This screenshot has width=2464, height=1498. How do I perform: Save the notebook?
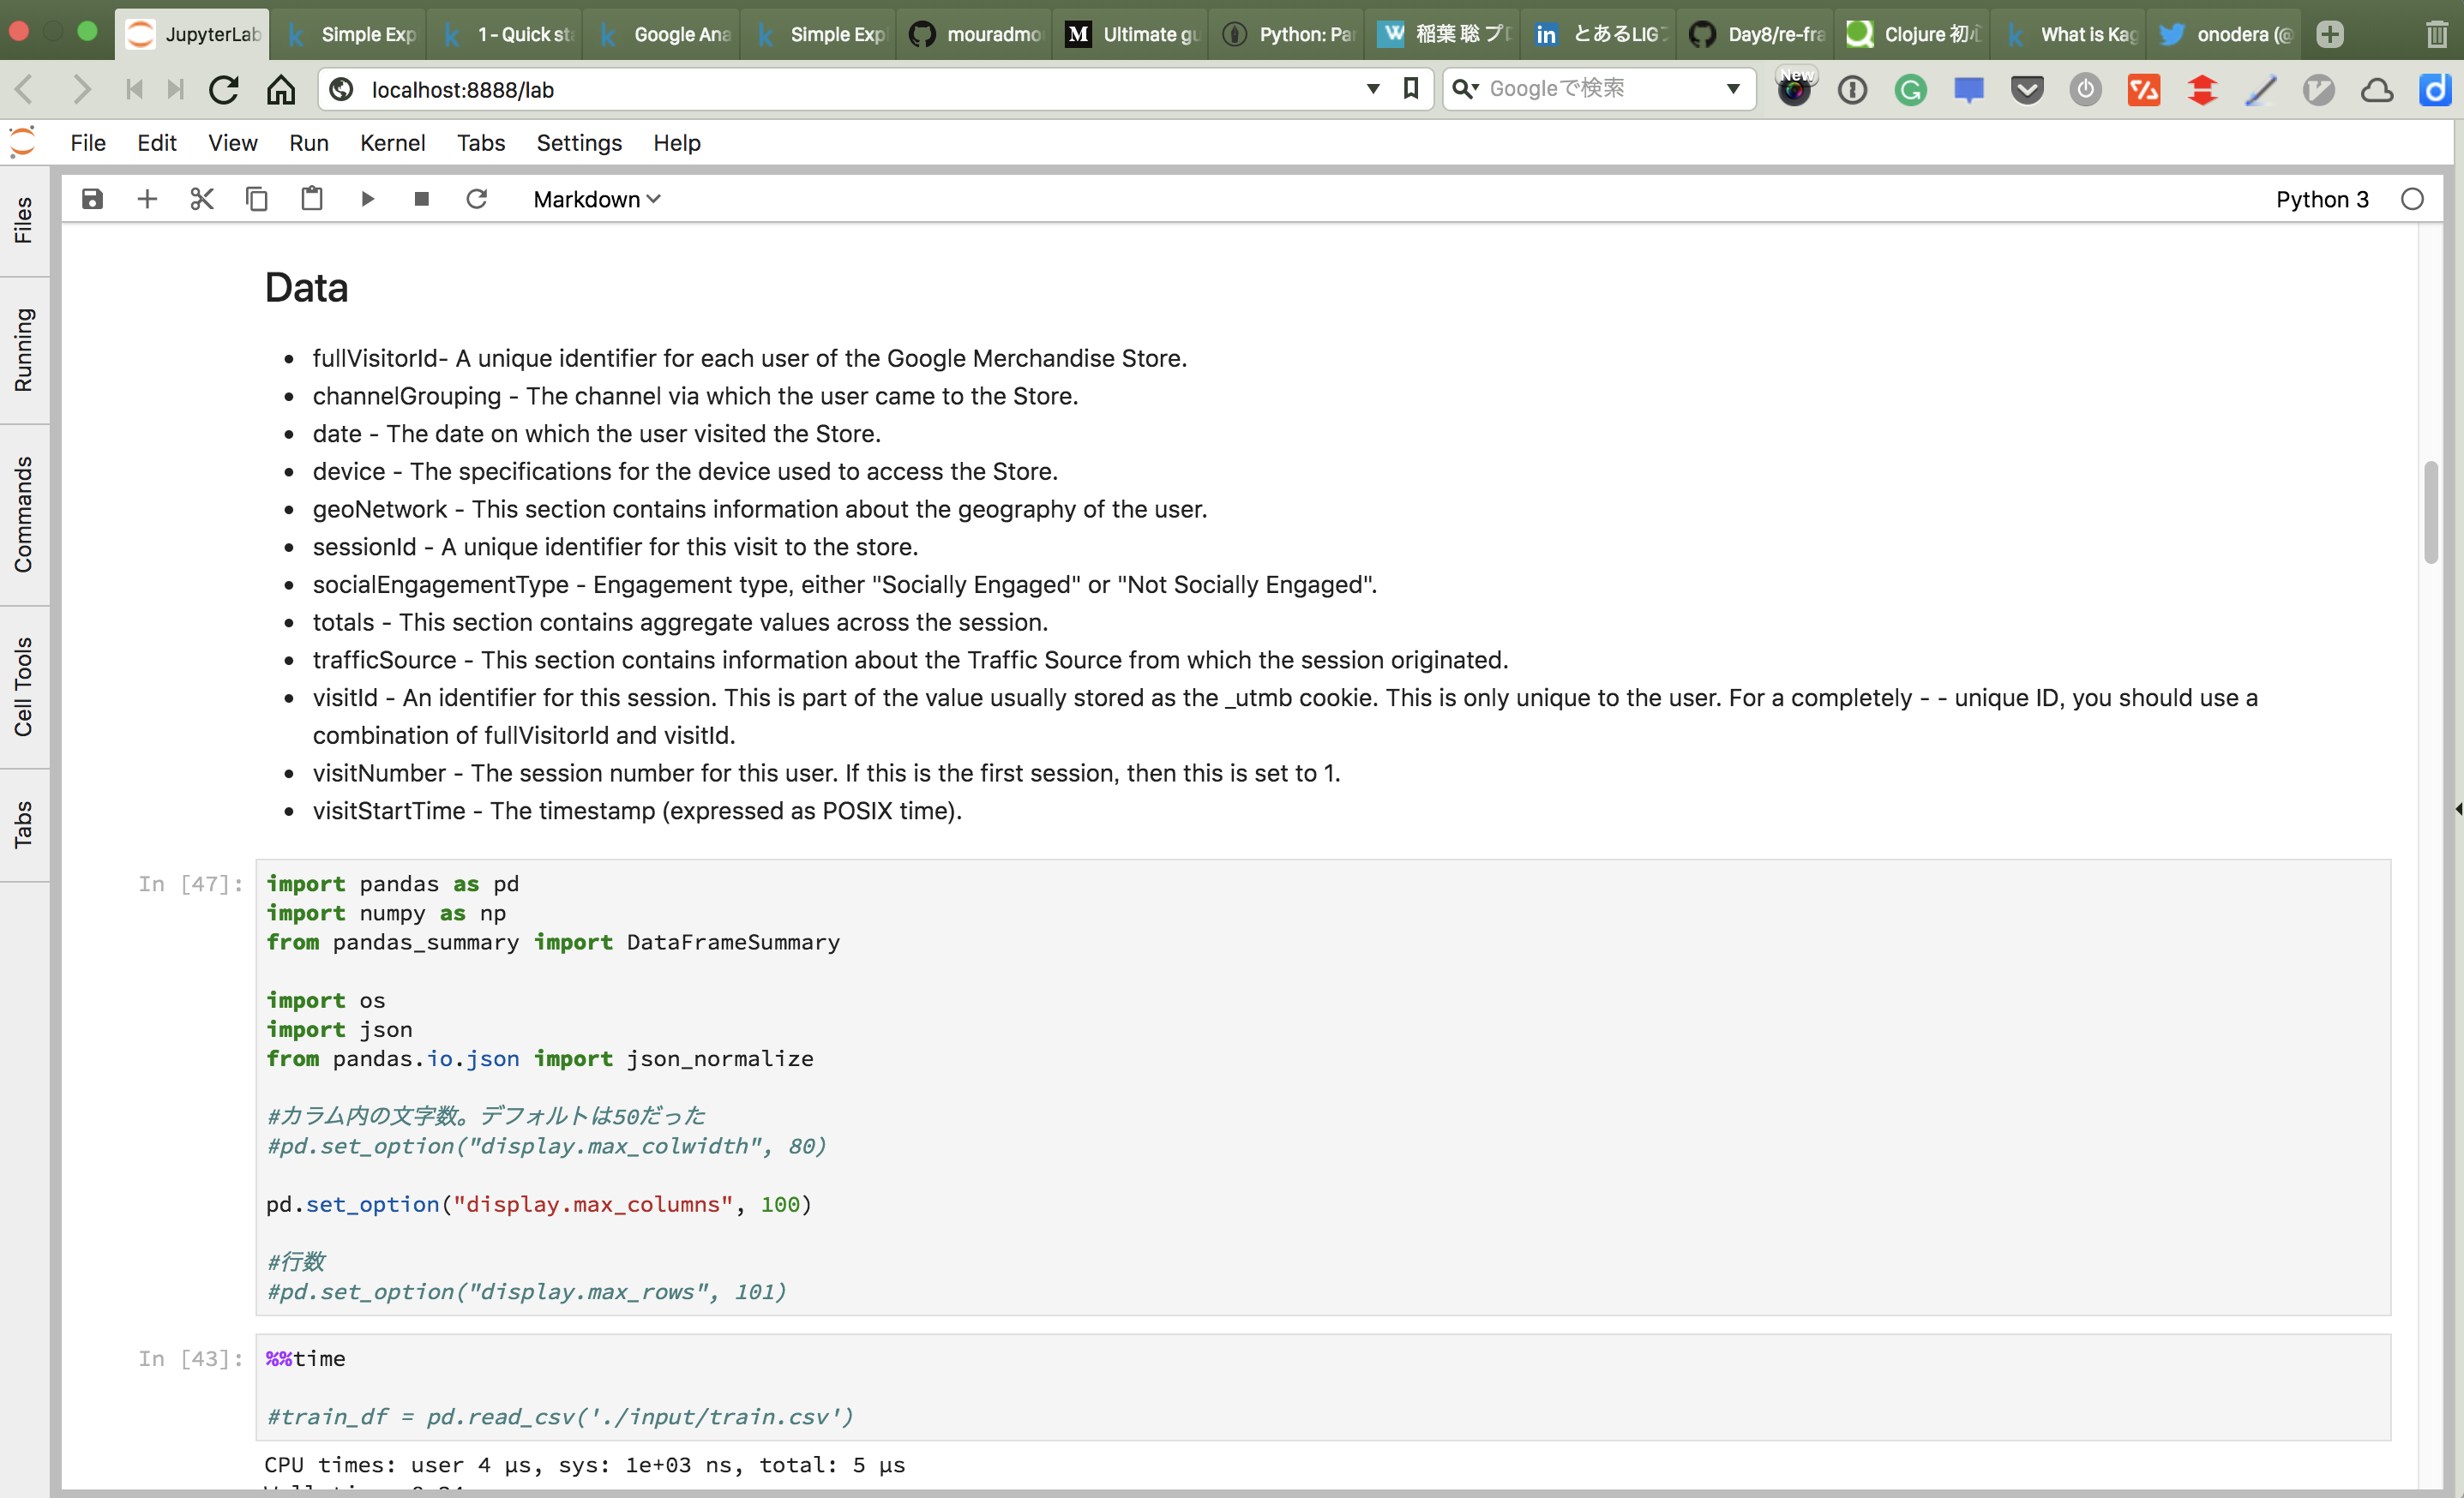point(91,198)
